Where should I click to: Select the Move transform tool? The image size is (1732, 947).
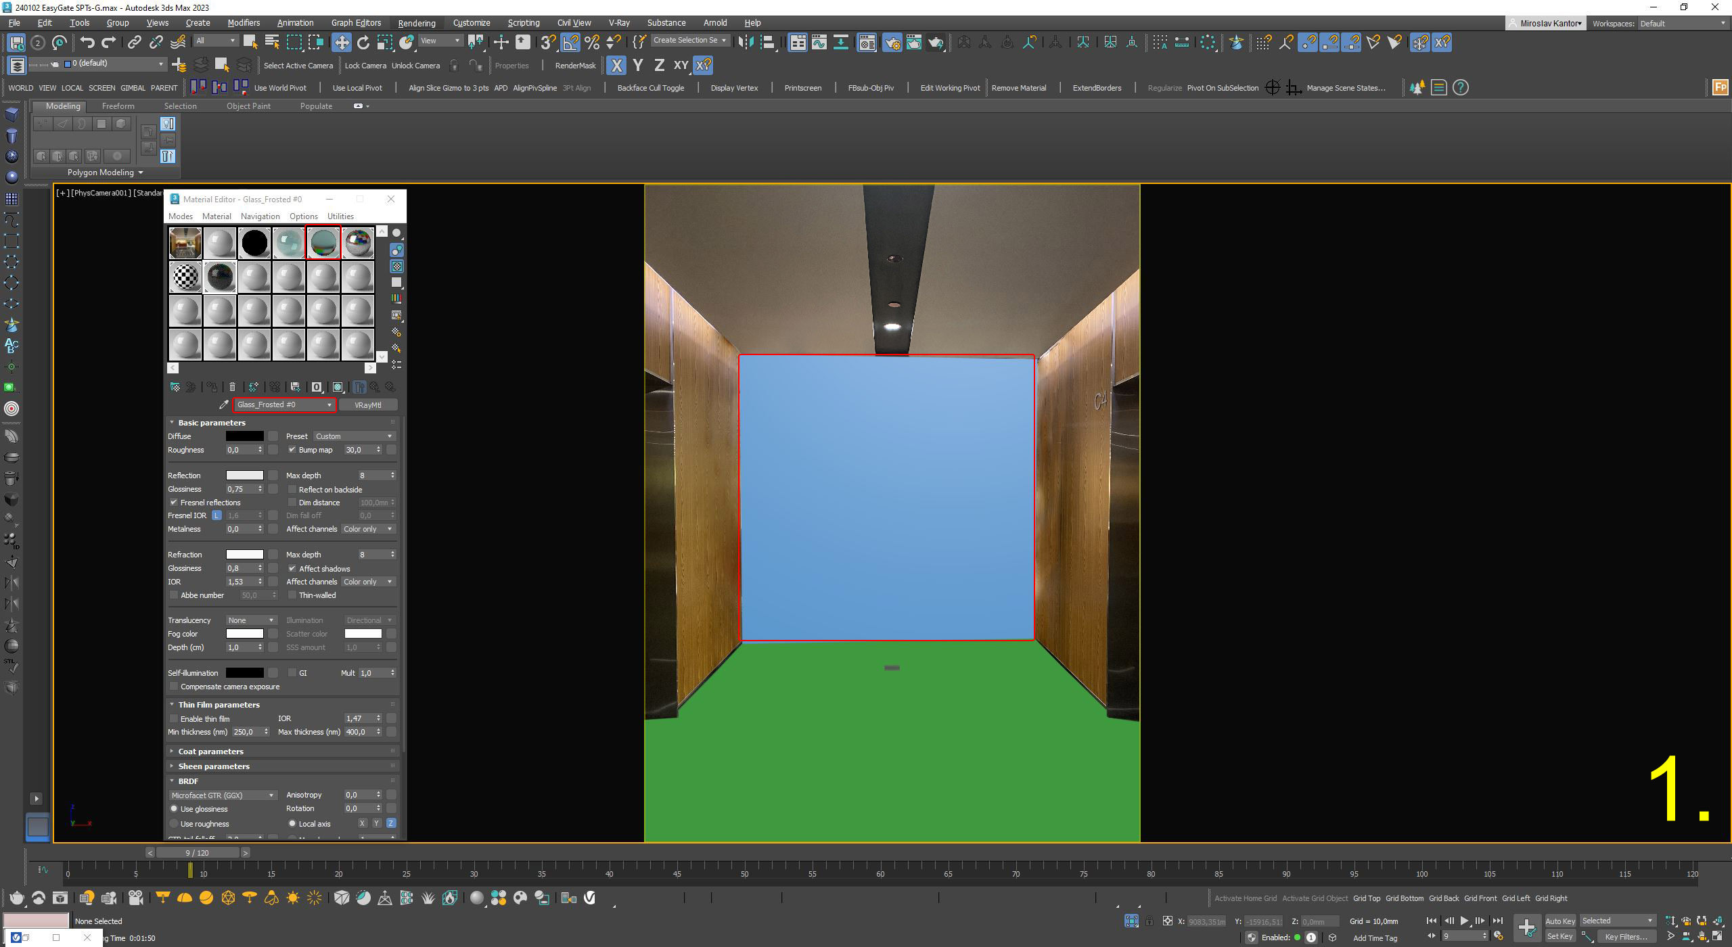[x=341, y=43]
